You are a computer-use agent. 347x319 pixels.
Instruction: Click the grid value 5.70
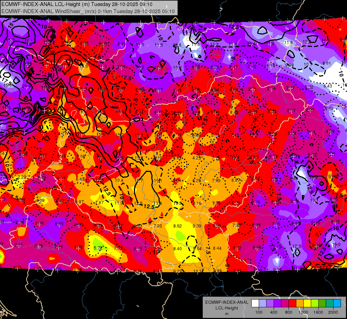click(x=236, y=203)
